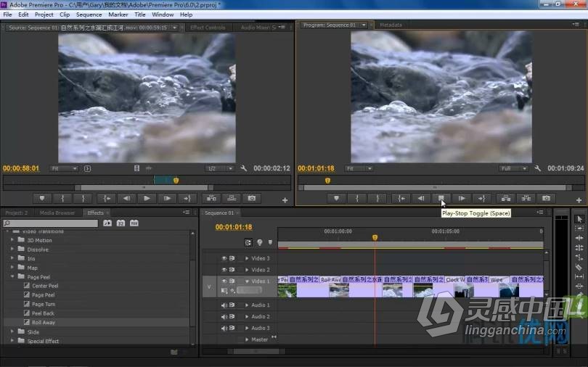Viewport: 588px width, 367px height.
Task: Go to In point in Program monitor
Action: pyautogui.click(x=401, y=198)
